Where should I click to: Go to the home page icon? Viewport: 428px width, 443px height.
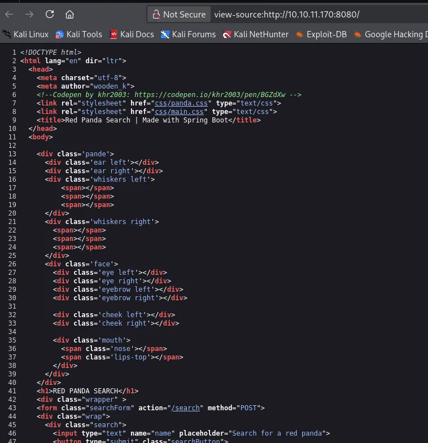[x=69, y=15]
